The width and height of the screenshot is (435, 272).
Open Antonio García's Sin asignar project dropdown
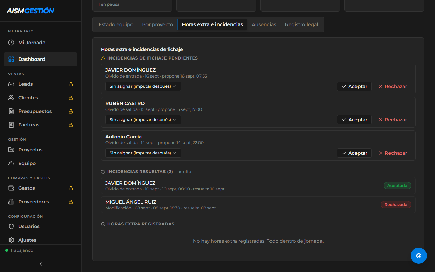coord(143,153)
